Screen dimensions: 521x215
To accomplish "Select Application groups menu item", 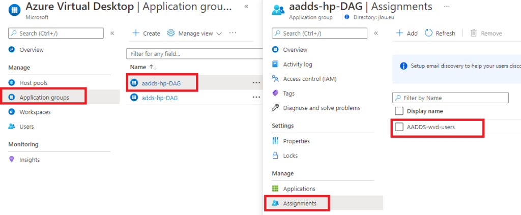I will coord(44,97).
